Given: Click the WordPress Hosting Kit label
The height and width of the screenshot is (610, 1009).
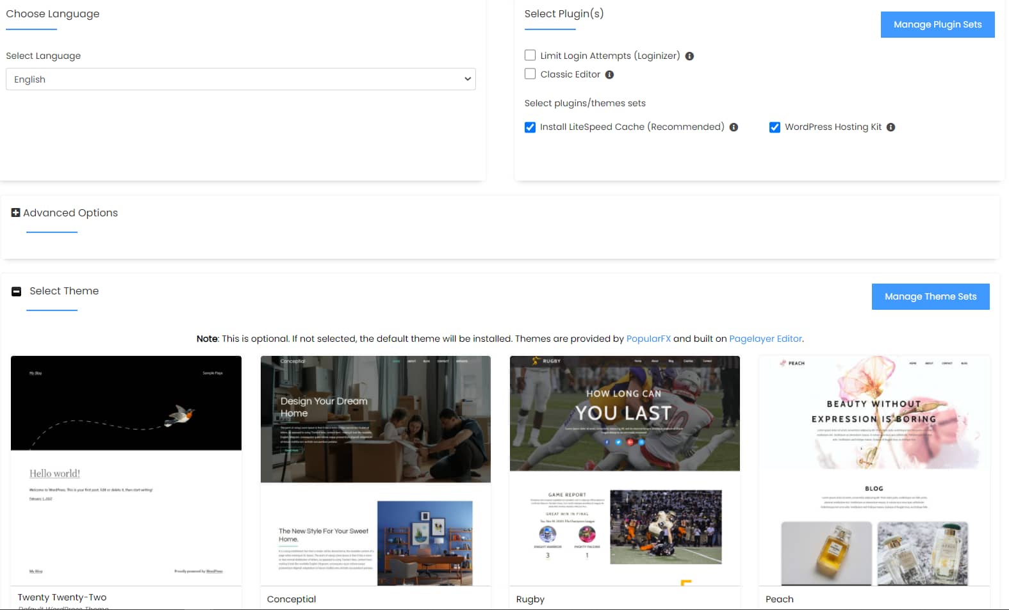Looking at the screenshot, I should point(833,127).
